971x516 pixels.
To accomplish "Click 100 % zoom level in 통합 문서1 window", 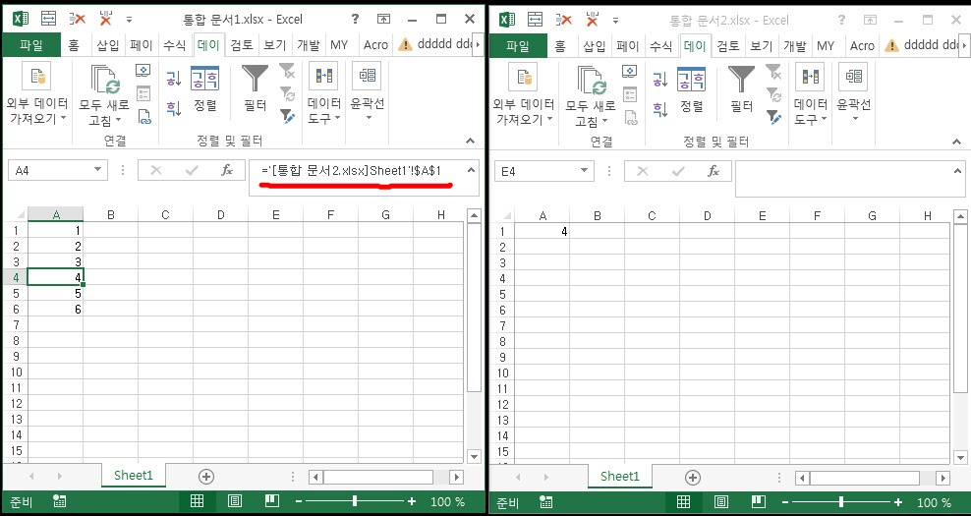I will click(447, 501).
